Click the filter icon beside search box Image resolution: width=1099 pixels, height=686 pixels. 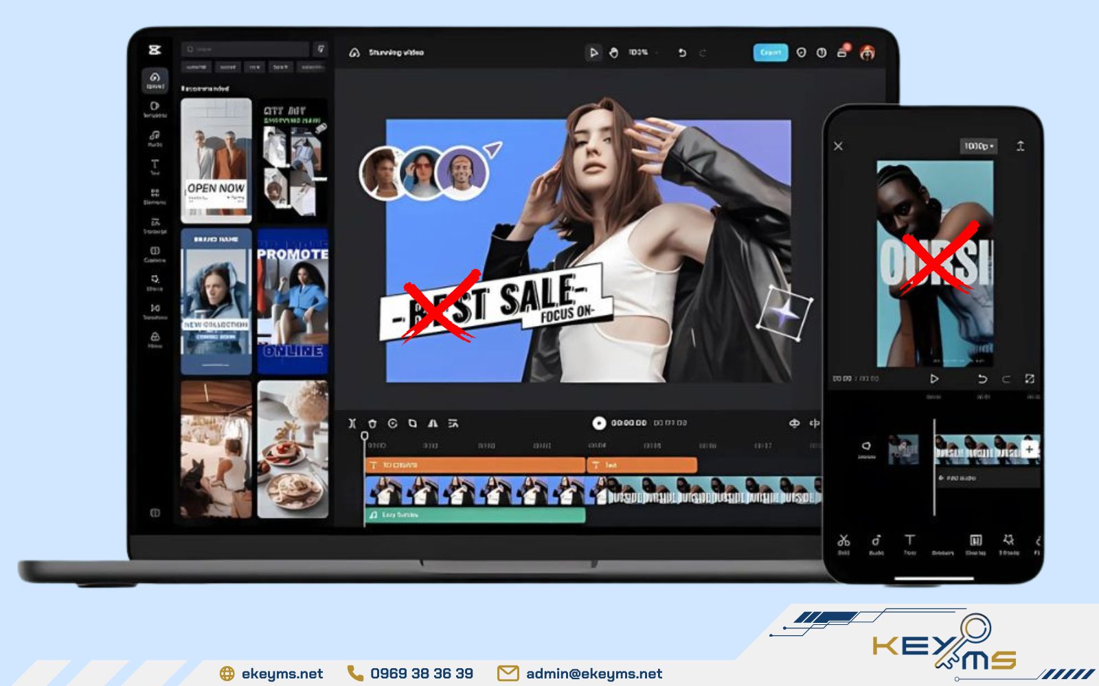320,49
